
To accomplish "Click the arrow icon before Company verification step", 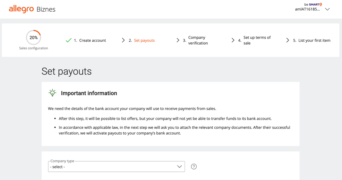I will tap(178, 40).
